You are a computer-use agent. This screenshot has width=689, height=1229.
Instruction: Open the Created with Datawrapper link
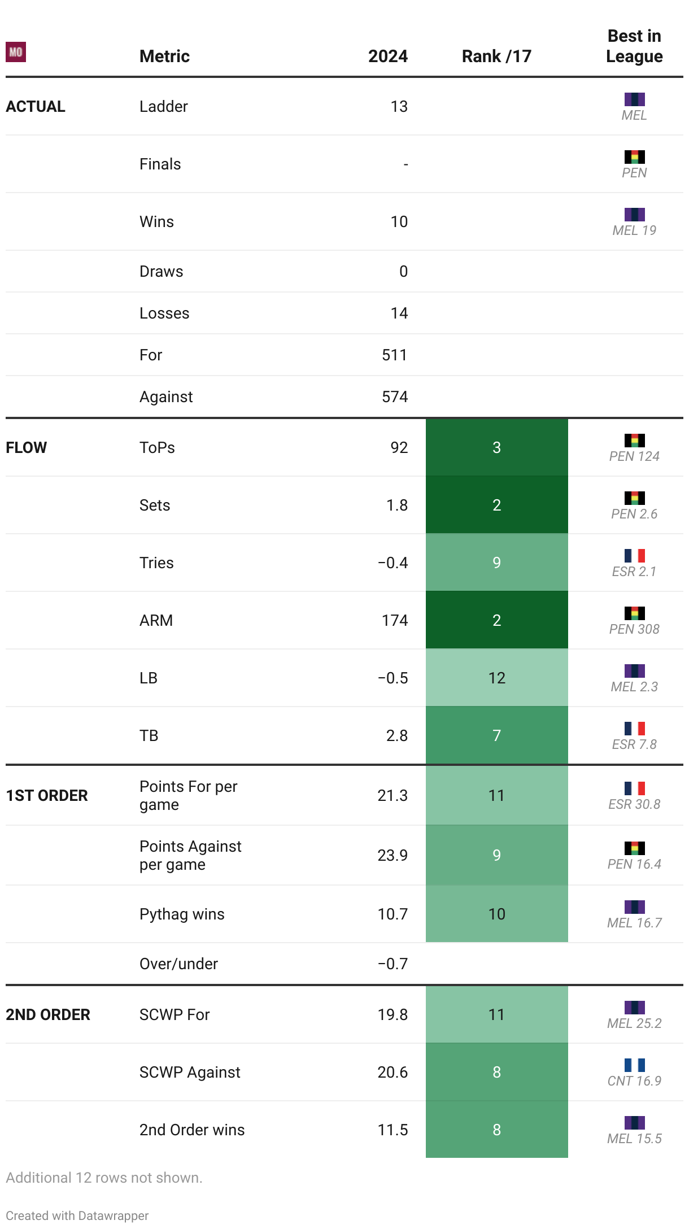pyautogui.click(x=77, y=1215)
